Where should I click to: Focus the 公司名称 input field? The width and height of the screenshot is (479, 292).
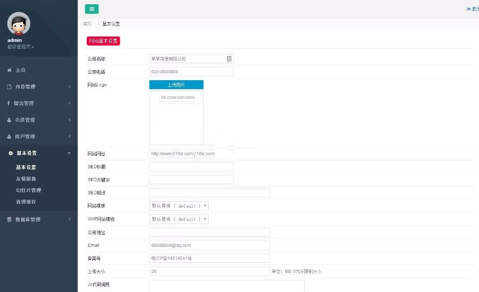(192, 59)
